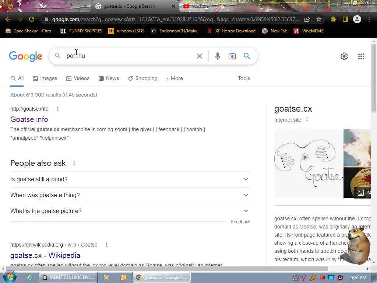Viewport: 377px width, 283px height.
Task: Open the Goatse line-art thumbnail image
Action: 308,164
